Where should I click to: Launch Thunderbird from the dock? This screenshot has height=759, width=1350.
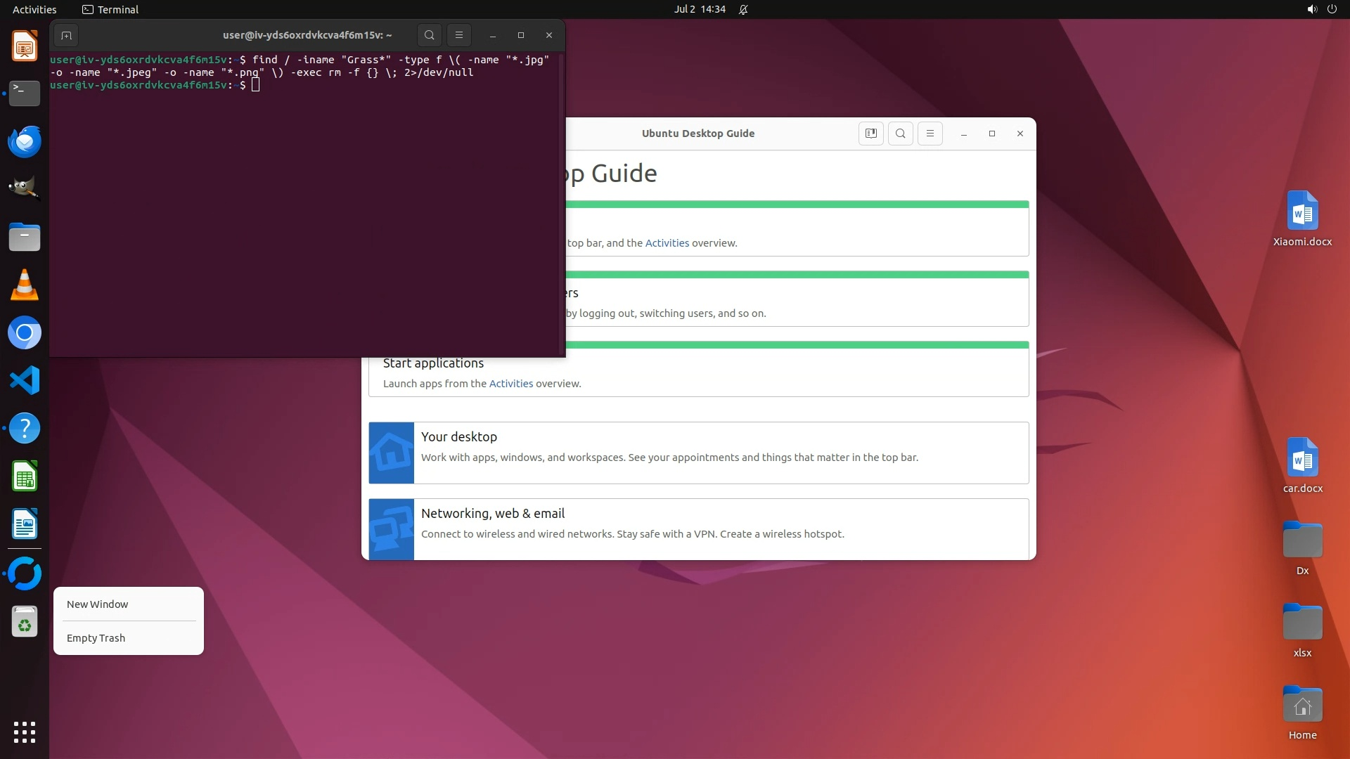[x=25, y=142]
